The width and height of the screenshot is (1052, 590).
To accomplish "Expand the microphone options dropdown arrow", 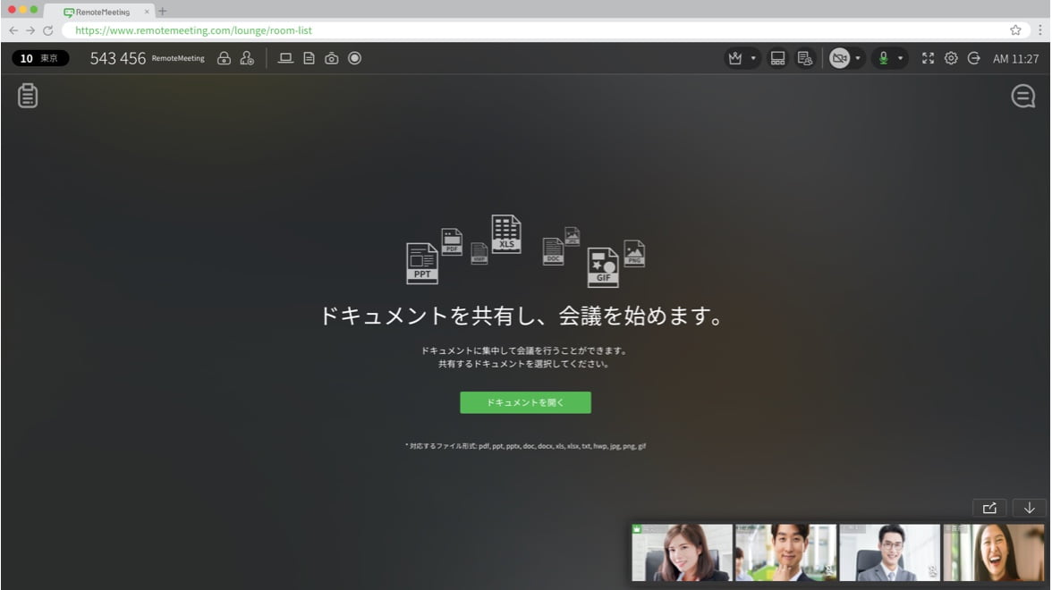I will [x=901, y=59].
